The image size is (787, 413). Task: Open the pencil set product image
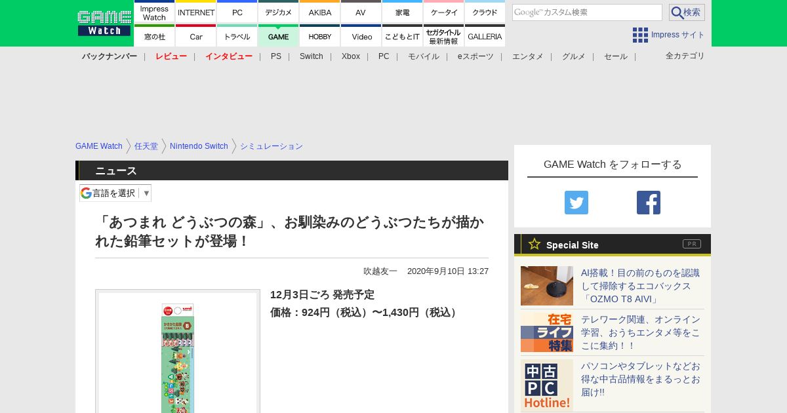(178, 351)
